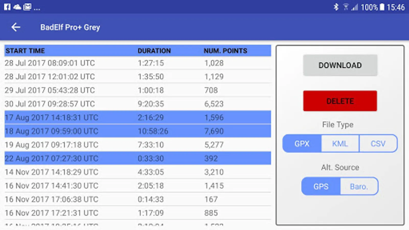Tap the duration 2:05:18
This screenshot has width=409, height=230.
pos(151,186)
